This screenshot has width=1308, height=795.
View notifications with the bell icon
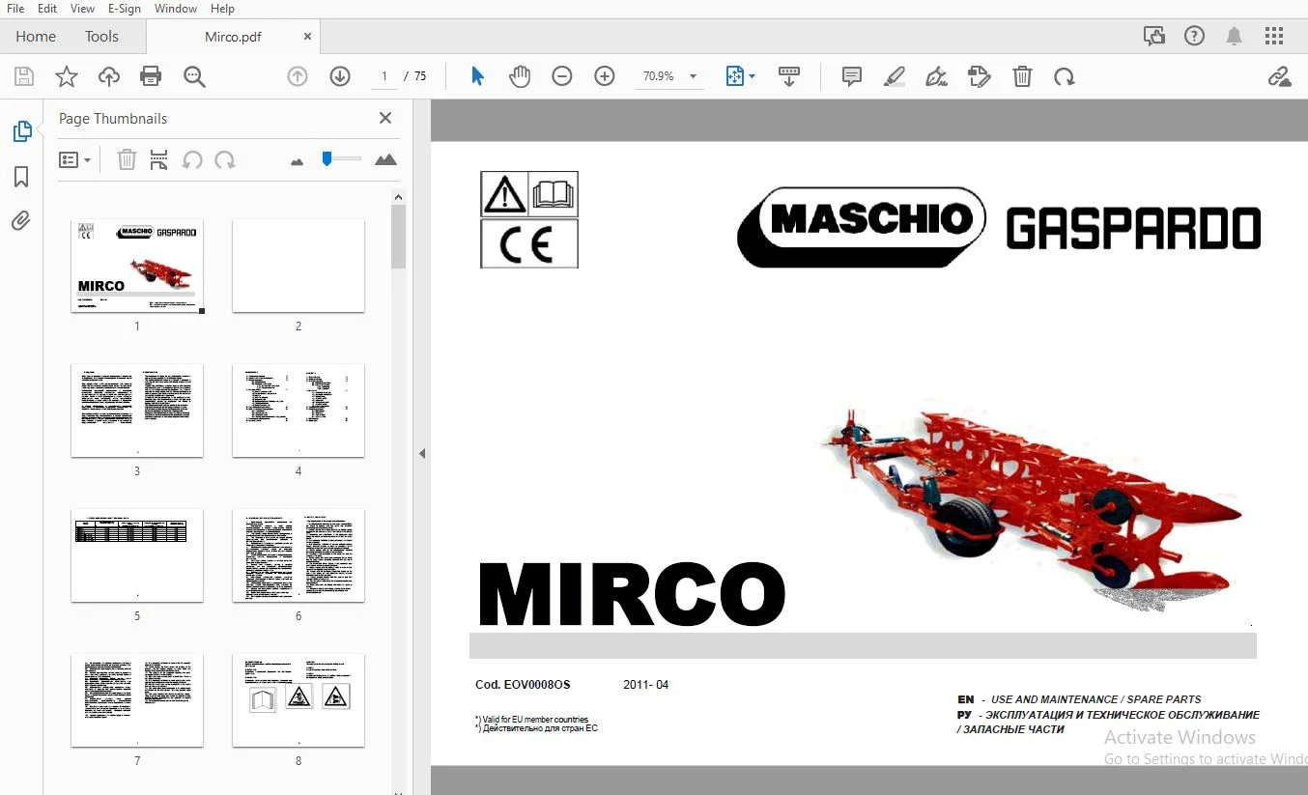pyautogui.click(x=1235, y=37)
